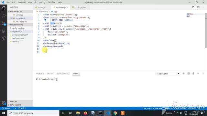The height and width of the screenshot is (116, 207).
Task: Open the editor More Actions ellipsis
Action: coord(203,7)
